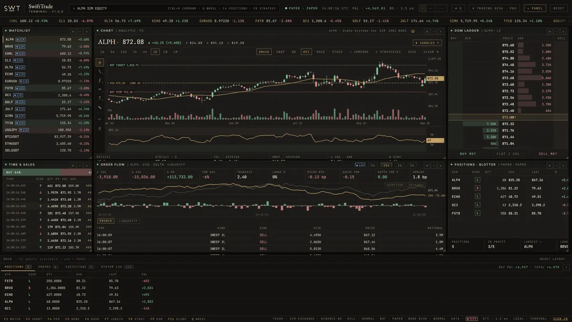Image resolution: width=572 pixels, height=322 pixels.
Task: Open the Candles chart type dropdown
Action: [x=427, y=42]
